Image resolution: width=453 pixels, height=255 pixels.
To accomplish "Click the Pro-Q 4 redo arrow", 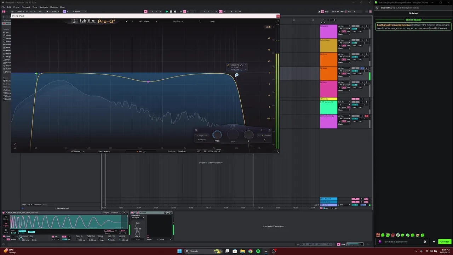I will (132, 21).
